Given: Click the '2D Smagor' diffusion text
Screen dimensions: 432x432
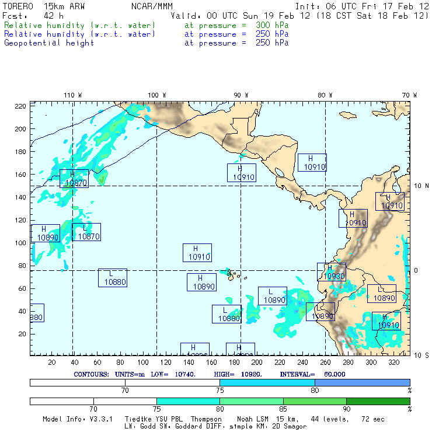Looking at the screenshot, I should [290, 427].
